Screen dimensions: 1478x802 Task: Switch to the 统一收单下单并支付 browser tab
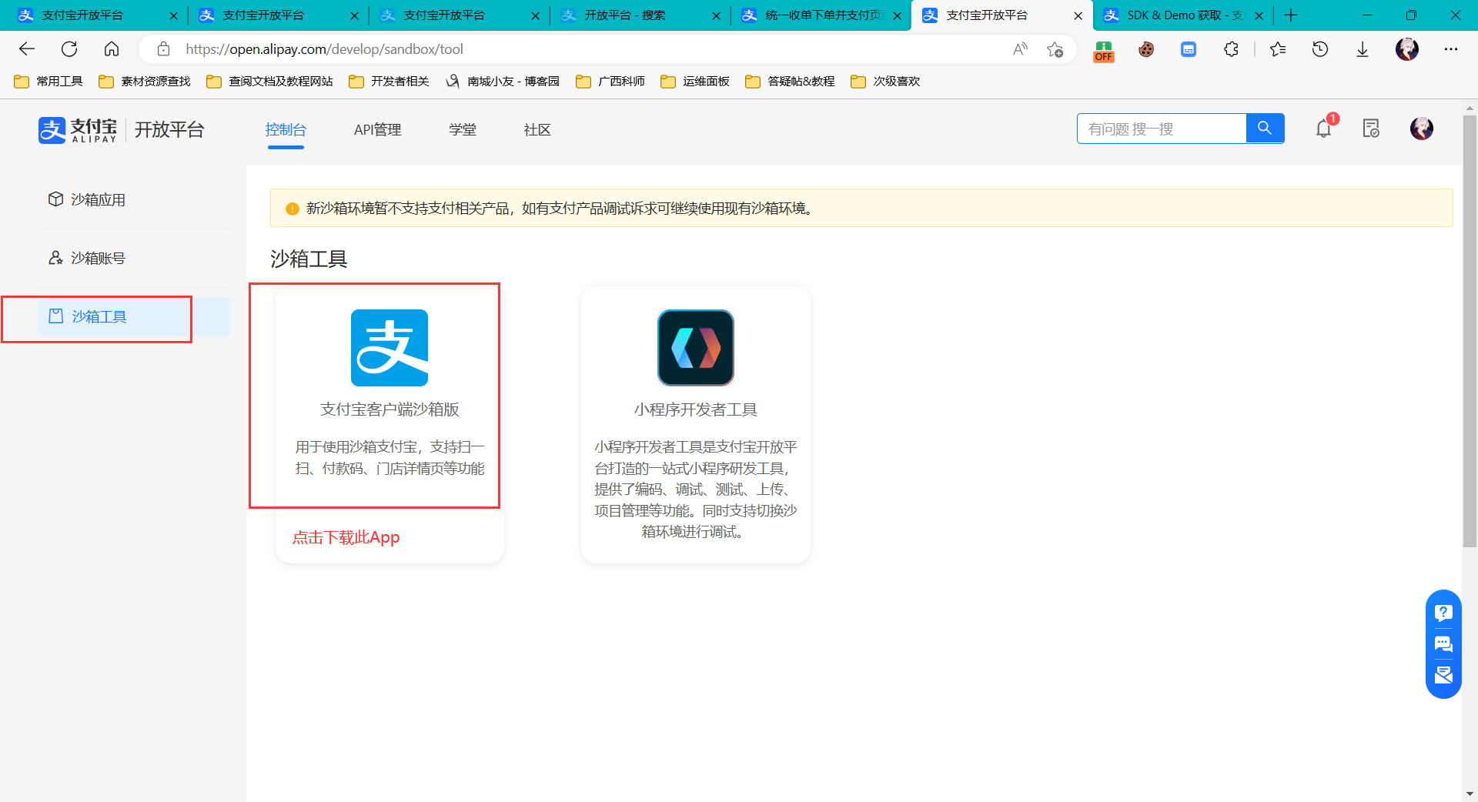821,15
